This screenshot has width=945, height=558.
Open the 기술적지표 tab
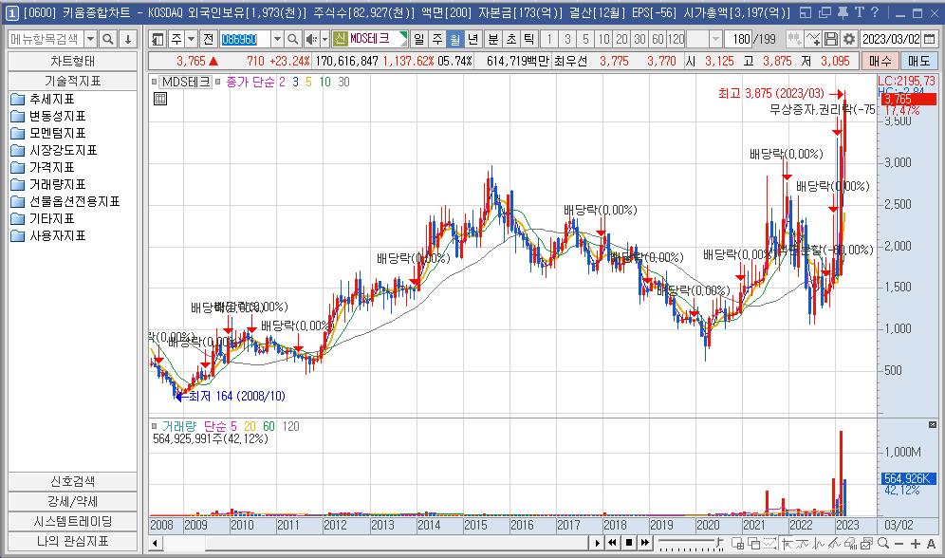pyautogui.click(x=72, y=81)
